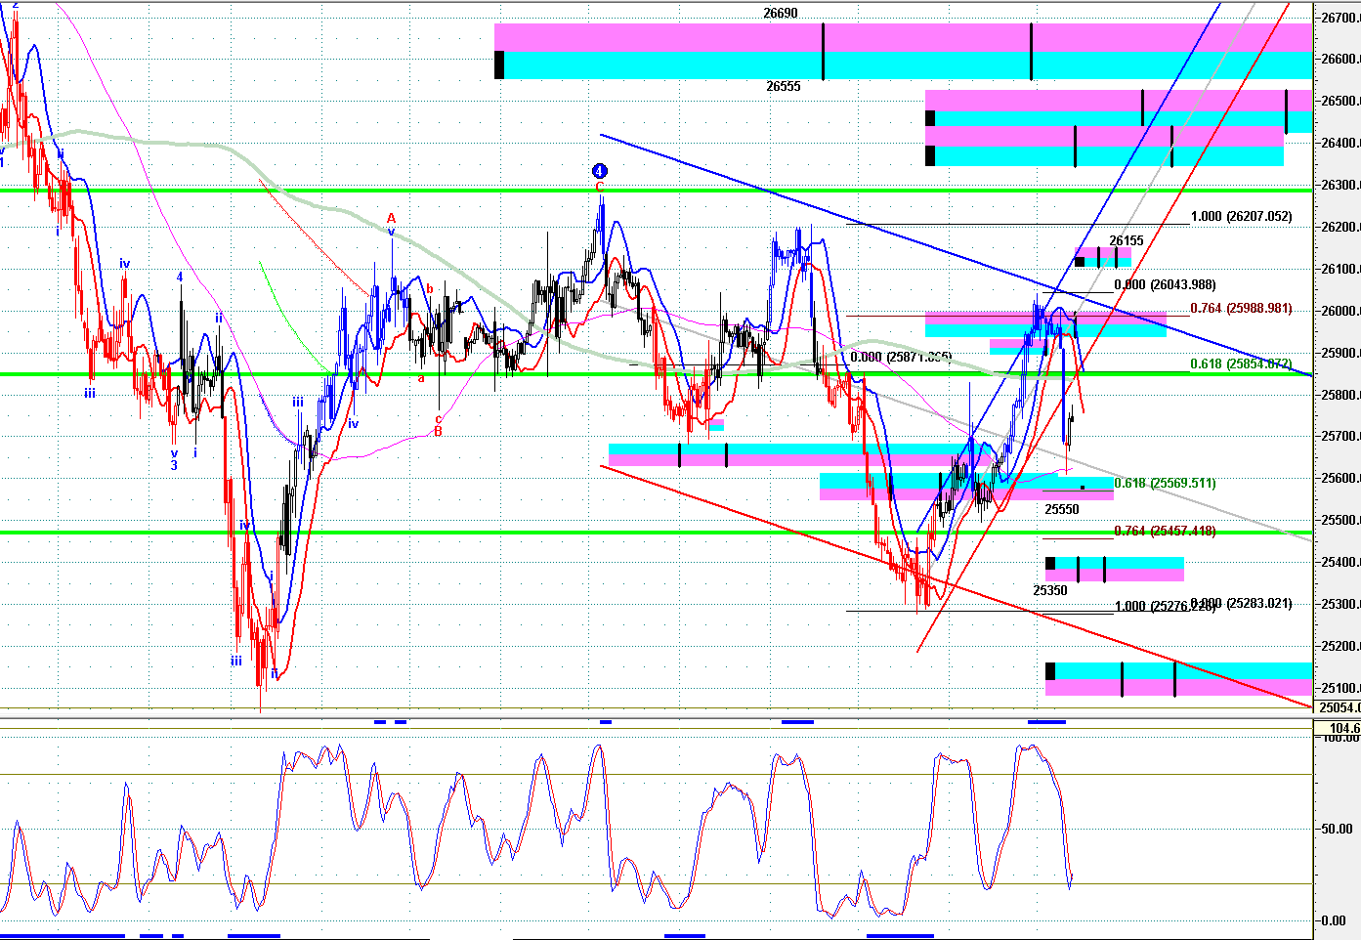Click the magenta band of the 26690 zone

click(x=904, y=37)
